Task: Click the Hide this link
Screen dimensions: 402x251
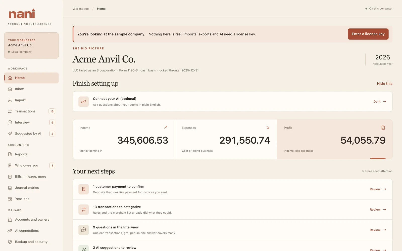Action: (385, 84)
